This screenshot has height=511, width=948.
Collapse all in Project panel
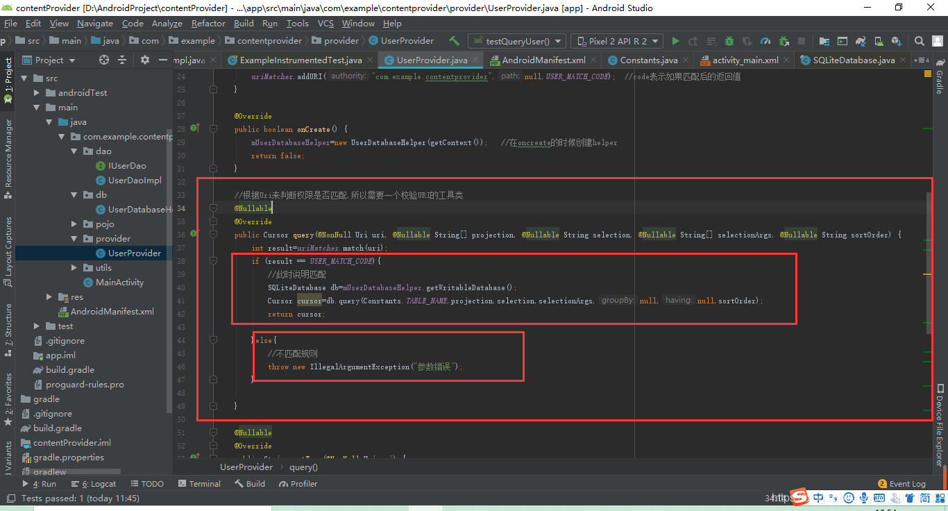click(122, 60)
